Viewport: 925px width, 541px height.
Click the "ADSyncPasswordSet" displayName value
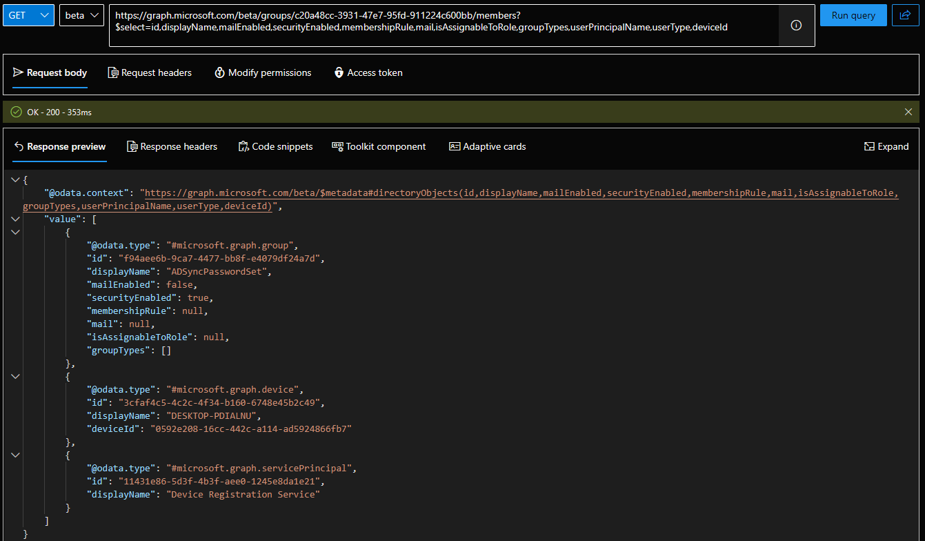(x=220, y=271)
